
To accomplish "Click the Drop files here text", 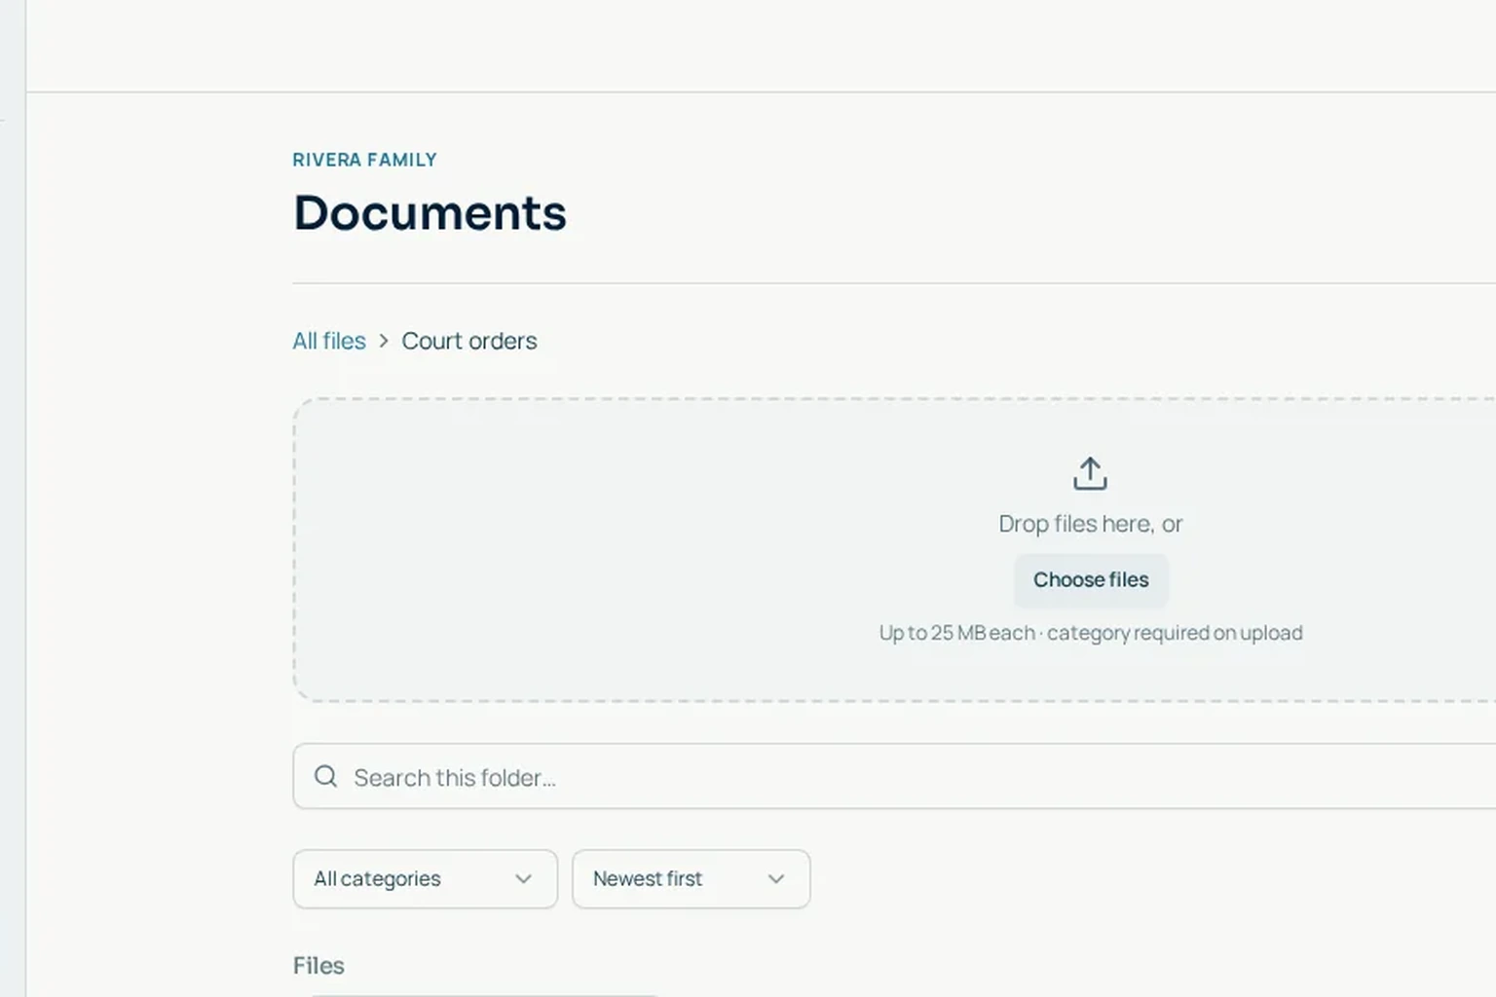I will pos(1090,524).
